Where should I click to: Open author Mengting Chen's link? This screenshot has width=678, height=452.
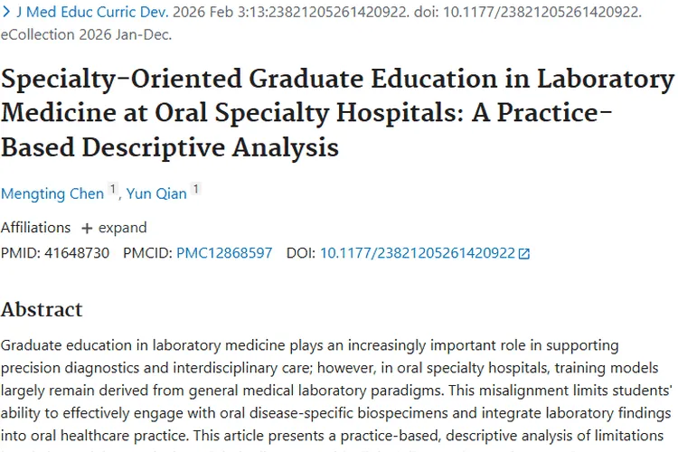point(52,193)
